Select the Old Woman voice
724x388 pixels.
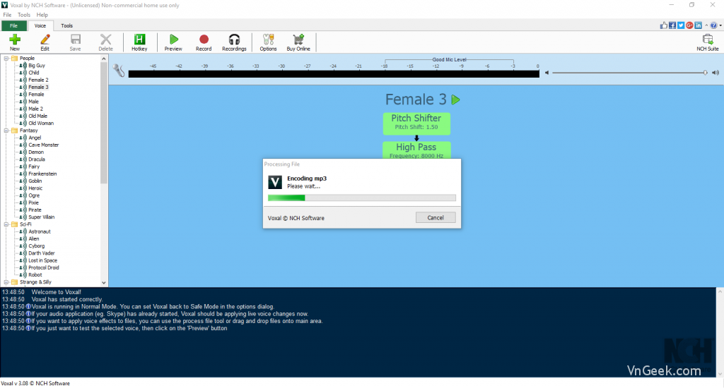[41, 123]
